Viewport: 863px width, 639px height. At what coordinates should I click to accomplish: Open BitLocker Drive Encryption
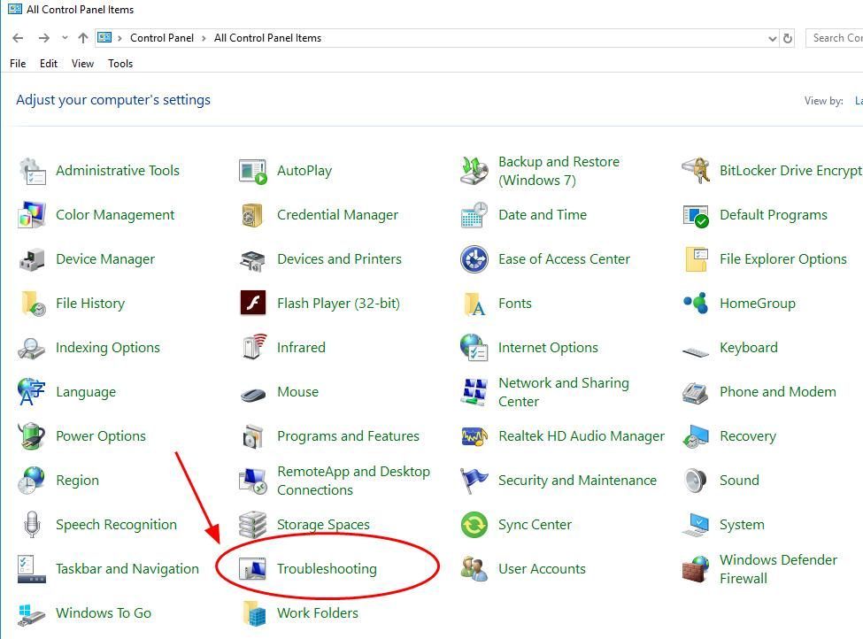tap(790, 170)
